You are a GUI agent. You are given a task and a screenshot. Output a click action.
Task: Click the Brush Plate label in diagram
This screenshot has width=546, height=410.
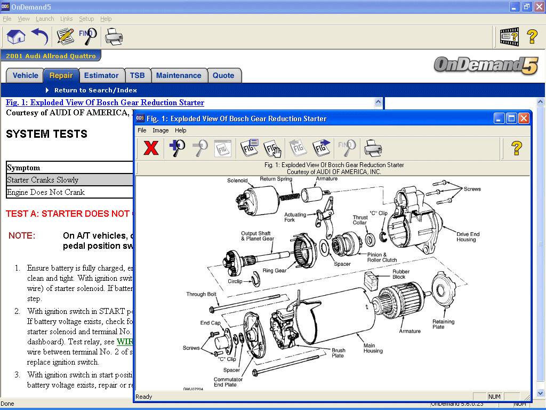coord(338,353)
